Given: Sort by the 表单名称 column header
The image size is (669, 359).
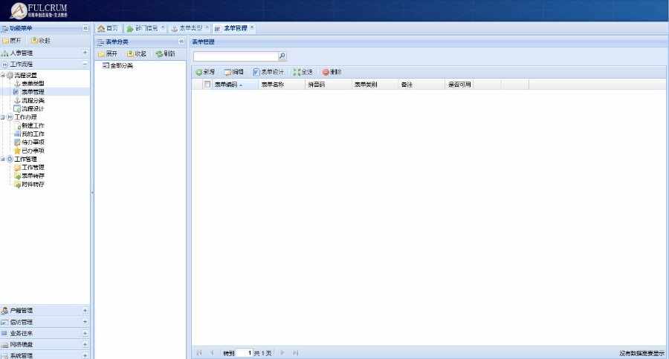Looking at the screenshot, I should coord(282,85).
